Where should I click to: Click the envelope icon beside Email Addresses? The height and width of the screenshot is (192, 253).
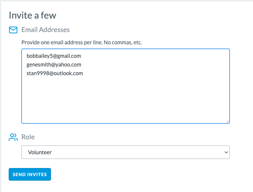pos(13,30)
